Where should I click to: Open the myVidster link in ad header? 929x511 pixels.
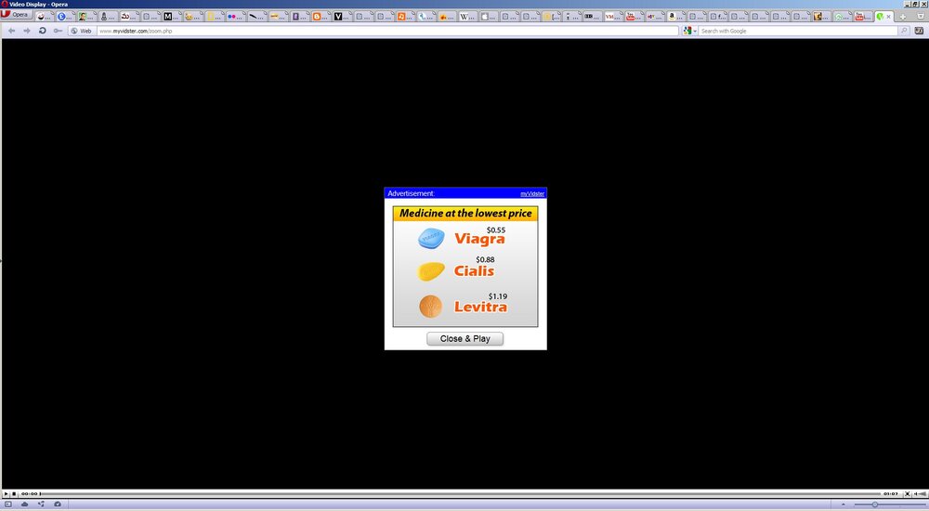(x=532, y=194)
